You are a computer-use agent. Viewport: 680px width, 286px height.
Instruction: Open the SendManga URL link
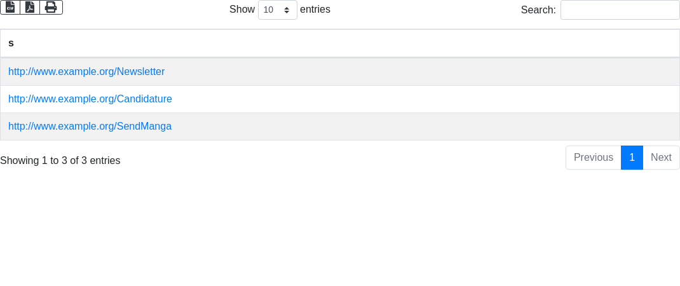coord(90,126)
